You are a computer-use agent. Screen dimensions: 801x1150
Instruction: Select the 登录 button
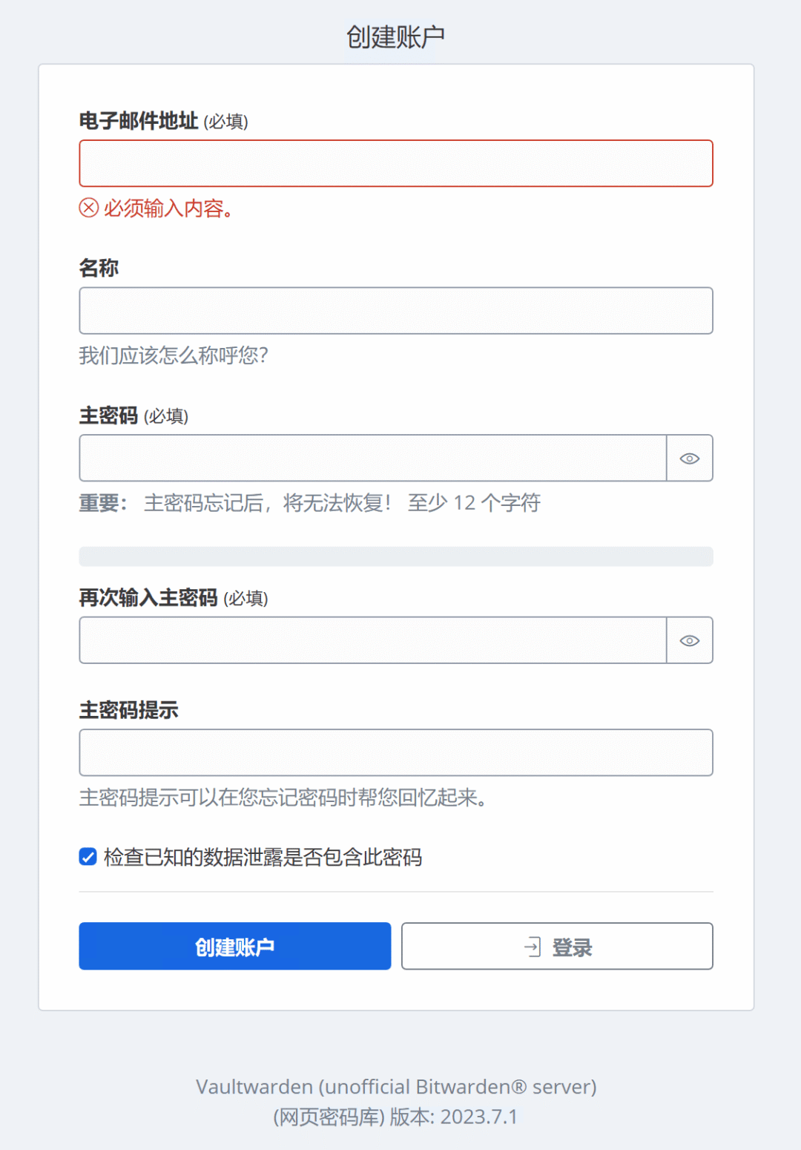(x=556, y=946)
